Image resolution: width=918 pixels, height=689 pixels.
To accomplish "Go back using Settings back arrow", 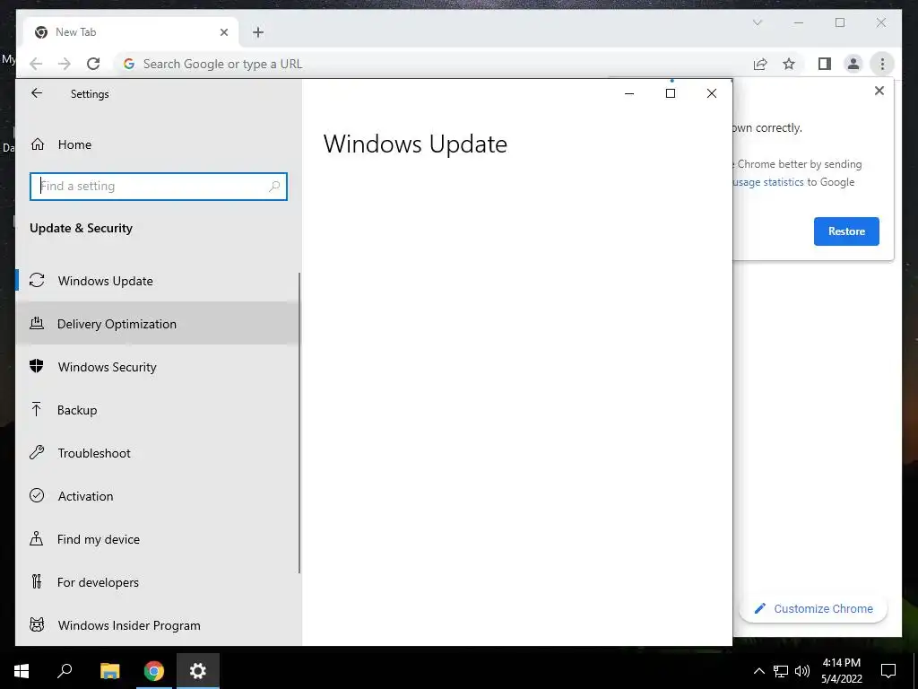I will pos(37,93).
